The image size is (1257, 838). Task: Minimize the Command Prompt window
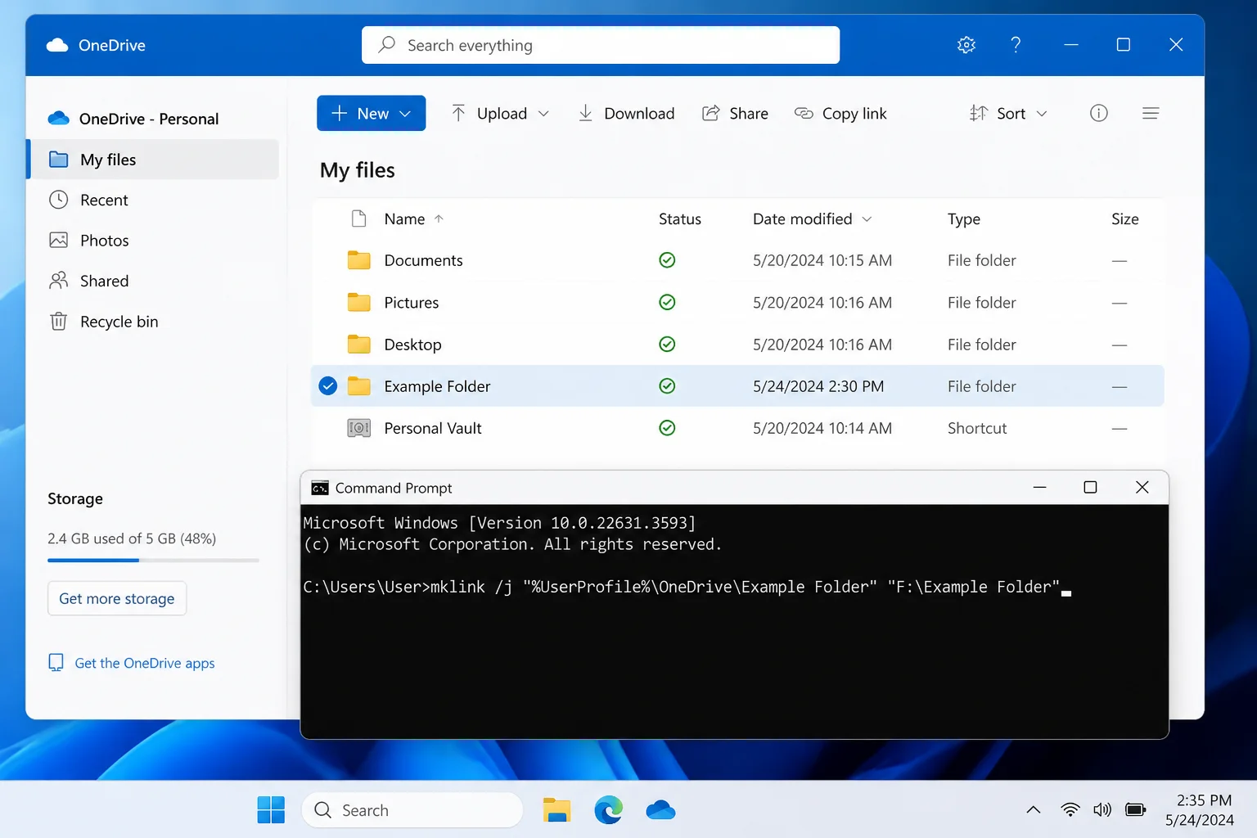tap(1040, 488)
